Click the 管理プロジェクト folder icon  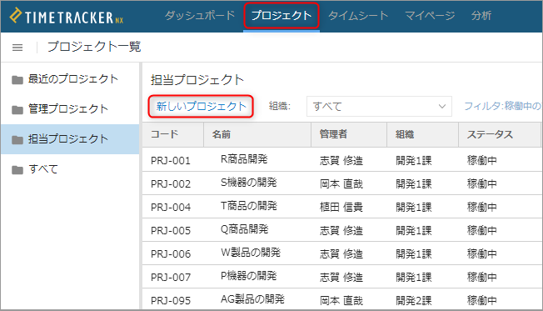tap(17, 109)
